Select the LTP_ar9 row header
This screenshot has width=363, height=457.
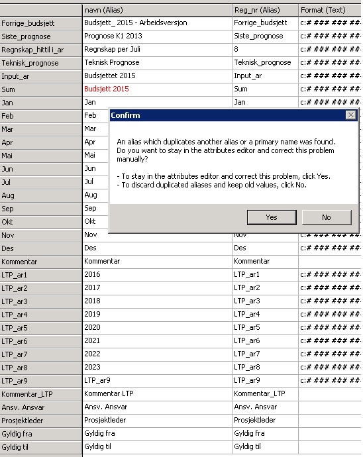(41, 381)
